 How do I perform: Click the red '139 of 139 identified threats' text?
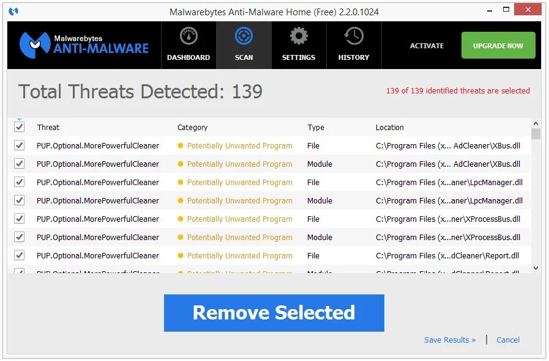[458, 91]
